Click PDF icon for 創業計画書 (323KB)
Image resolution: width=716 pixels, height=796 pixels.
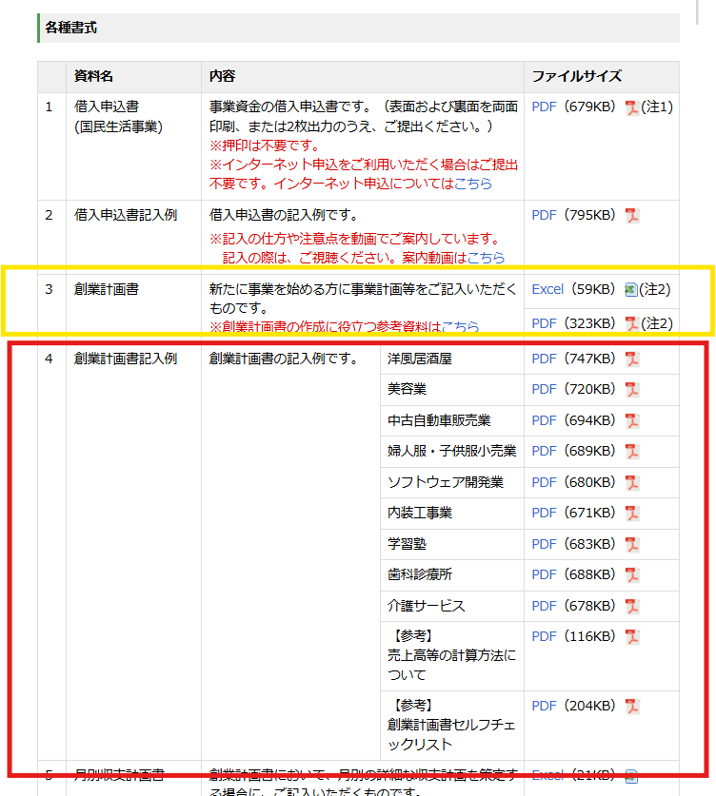pos(631,324)
